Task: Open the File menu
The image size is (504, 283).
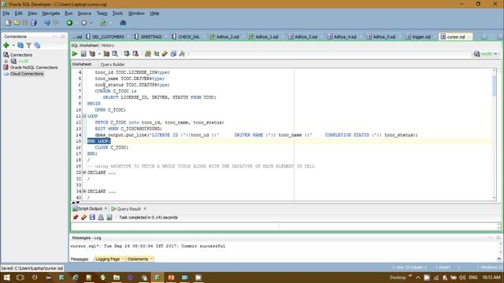Action: [6, 13]
